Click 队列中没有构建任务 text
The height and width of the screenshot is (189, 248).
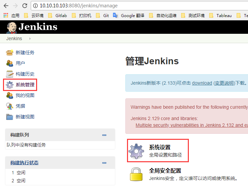[x=26, y=145]
